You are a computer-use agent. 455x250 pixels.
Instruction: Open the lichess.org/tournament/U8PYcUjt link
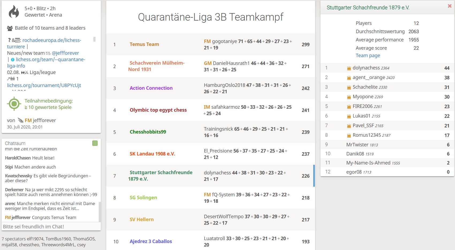coord(44,85)
